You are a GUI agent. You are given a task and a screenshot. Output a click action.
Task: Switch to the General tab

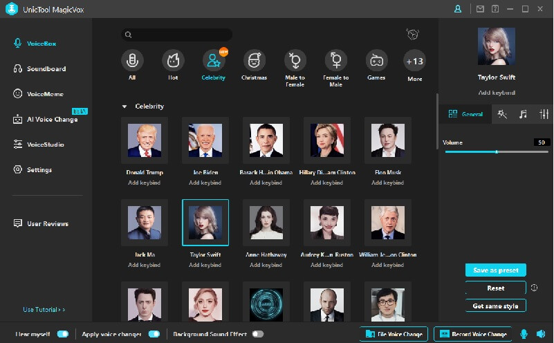[465, 114]
